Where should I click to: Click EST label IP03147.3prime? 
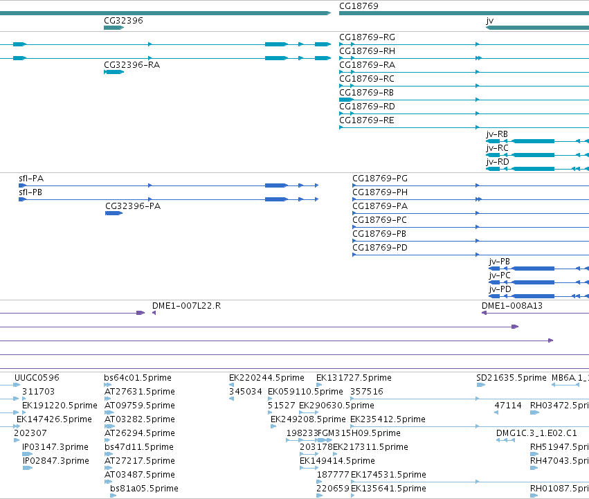point(55,447)
